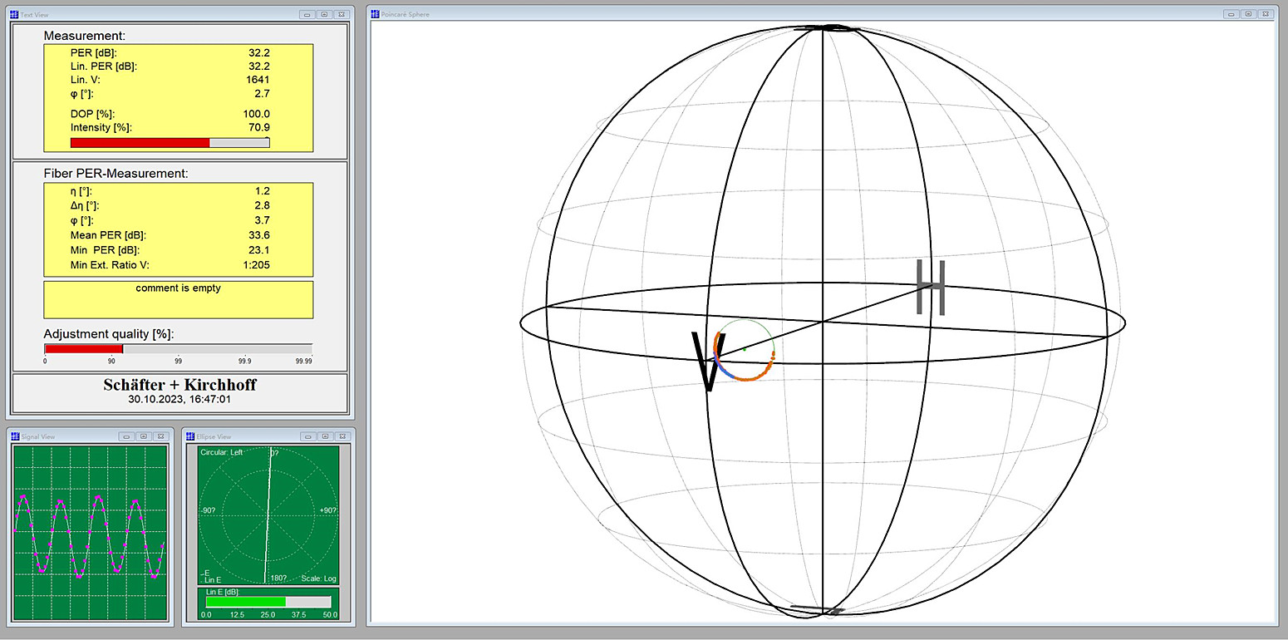1288x640 pixels.
Task: Close the Signal View window
Action: pyautogui.click(x=160, y=436)
